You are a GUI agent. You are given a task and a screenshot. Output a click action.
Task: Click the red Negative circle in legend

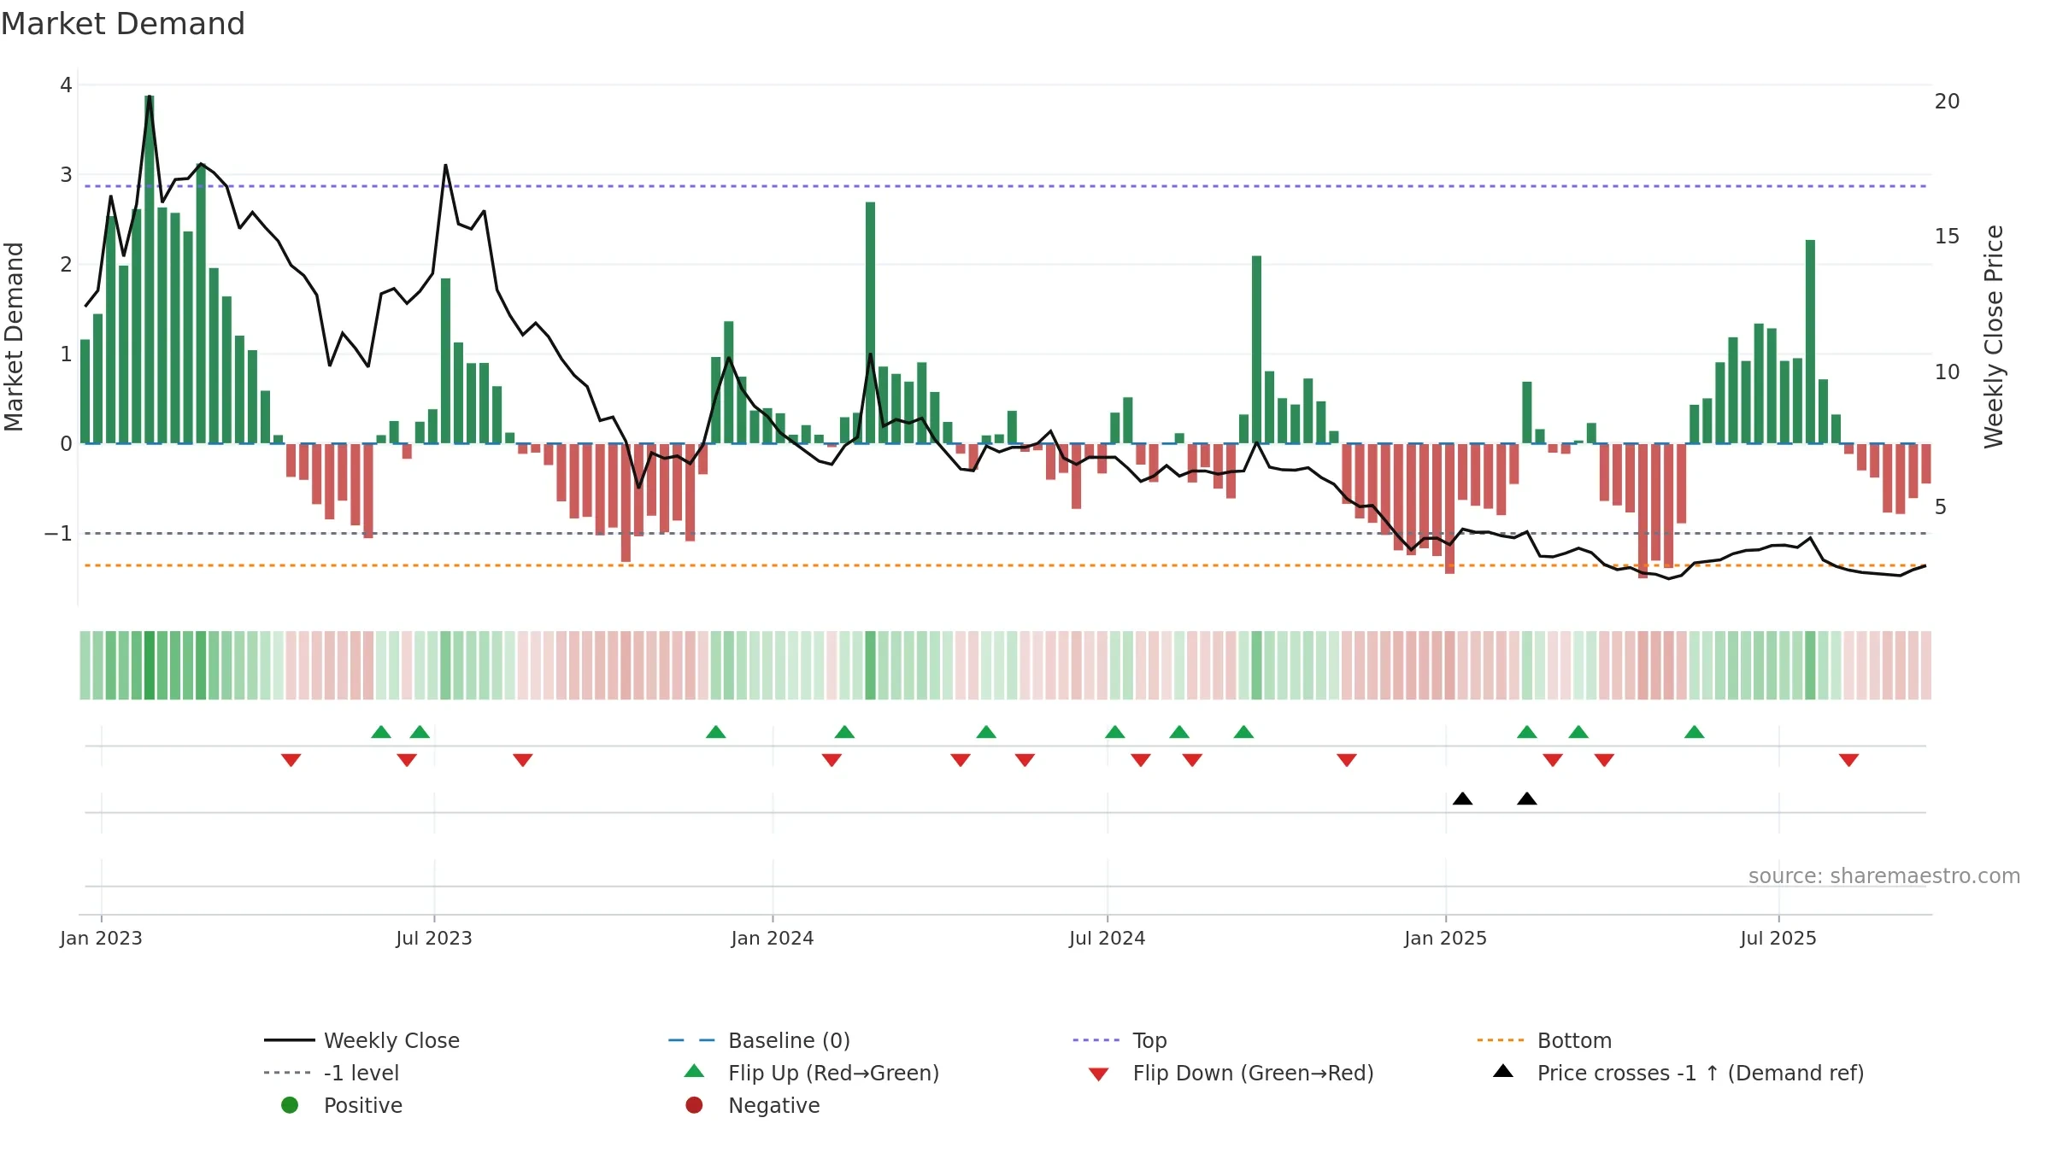coord(694,1105)
